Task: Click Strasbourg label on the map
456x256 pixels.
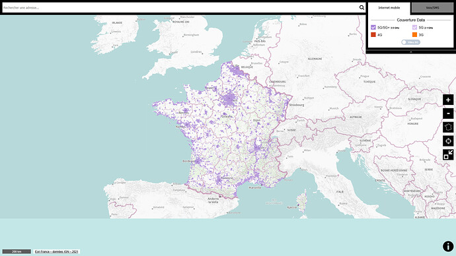Action: [x=297, y=105]
